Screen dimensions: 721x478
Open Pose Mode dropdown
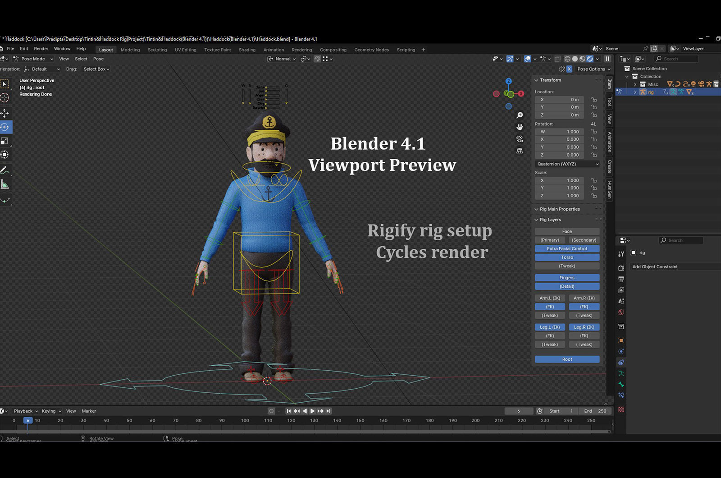(33, 59)
